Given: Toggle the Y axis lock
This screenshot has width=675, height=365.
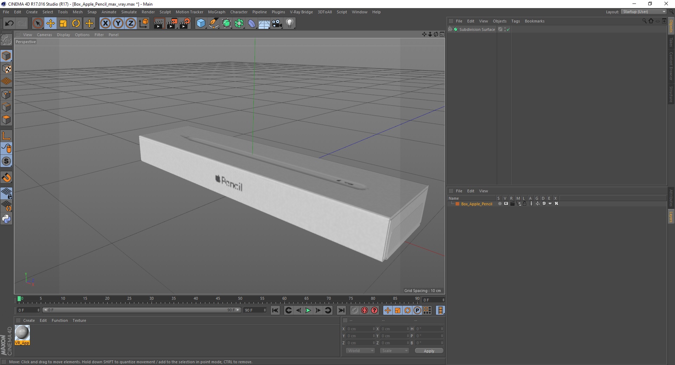Looking at the screenshot, I should [118, 24].
